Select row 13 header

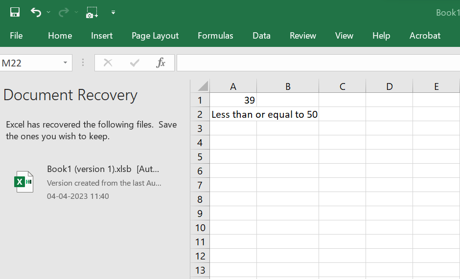pyautogui.click(x=200, y=270)
